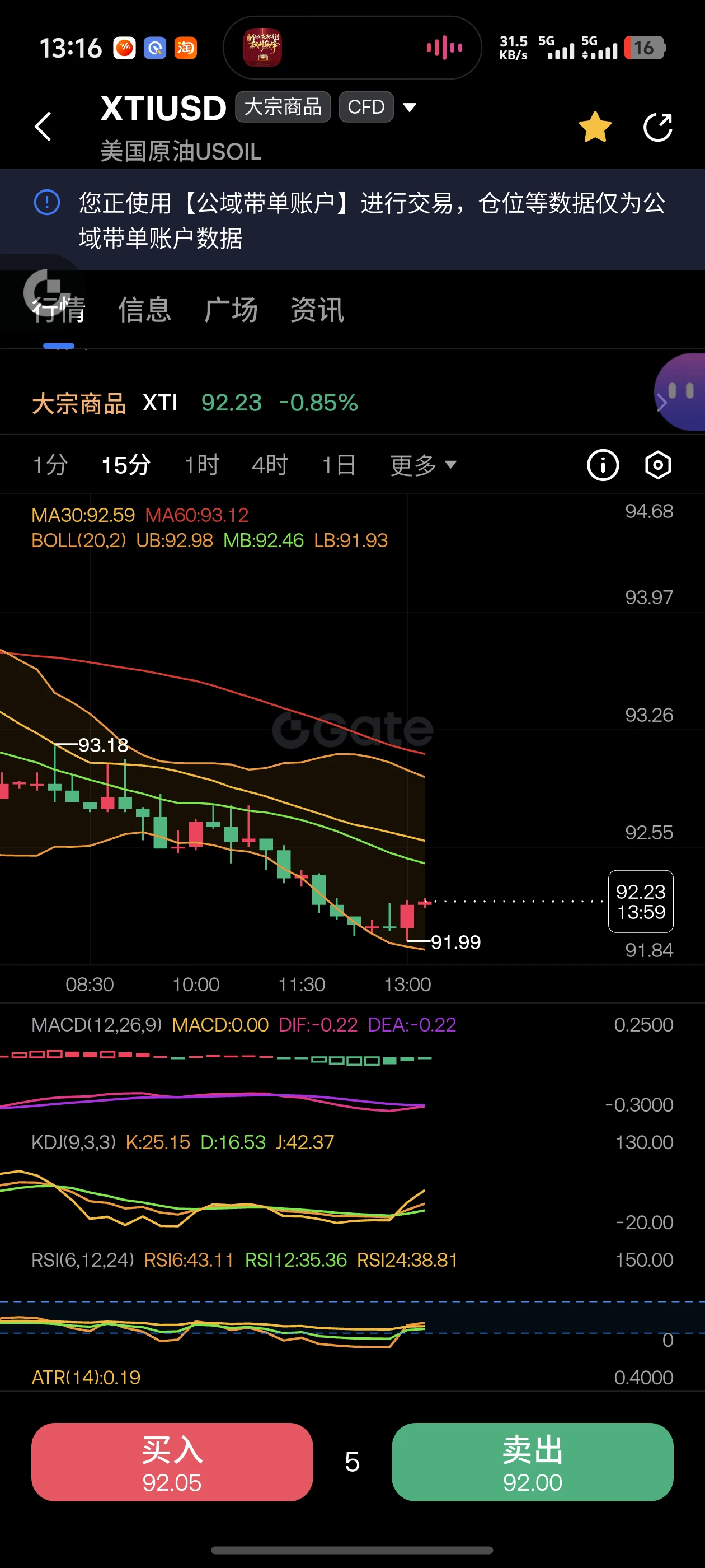
Task: Tap the orange Taobao status bar icon
Action: click(186, 48)
